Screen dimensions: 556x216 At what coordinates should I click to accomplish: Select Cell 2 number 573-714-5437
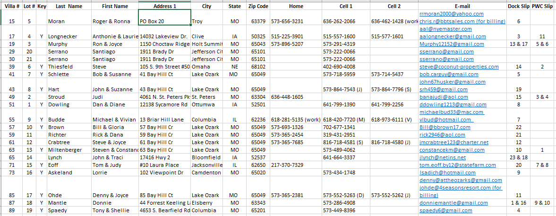tap(394, 75)
